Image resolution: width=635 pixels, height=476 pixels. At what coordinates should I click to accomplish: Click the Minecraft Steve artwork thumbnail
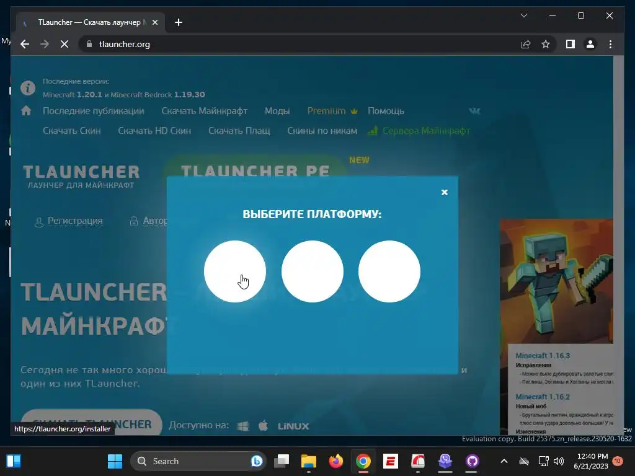[x=556, y=281]
